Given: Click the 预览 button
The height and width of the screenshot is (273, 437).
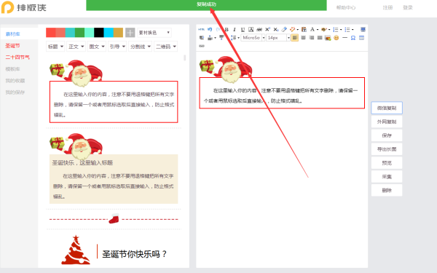Looking at the screenshot, I should pos(387,162).
